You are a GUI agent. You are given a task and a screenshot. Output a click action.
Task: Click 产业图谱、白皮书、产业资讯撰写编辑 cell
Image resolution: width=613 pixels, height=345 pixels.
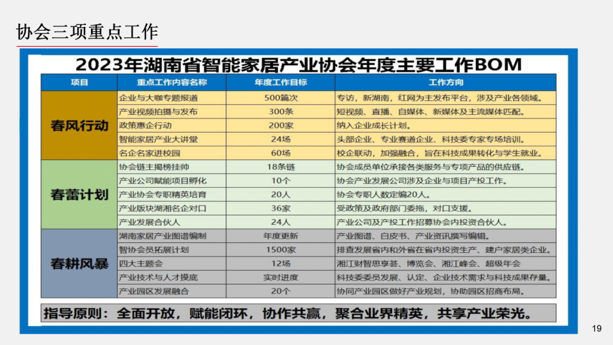pos(446,236)
